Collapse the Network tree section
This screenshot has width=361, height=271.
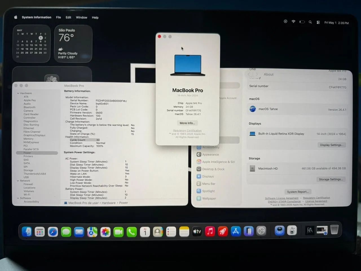[18, 181]
